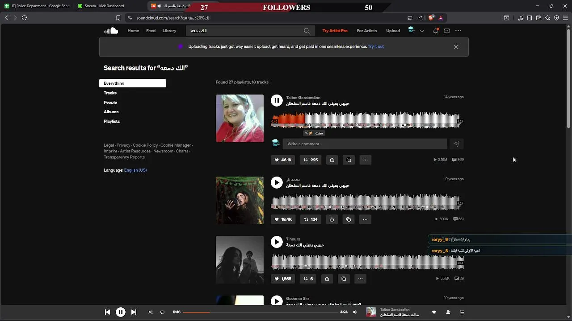Screen dimensions: 572x321
Task: Play the Gsooma Shr track
Action: [x=277, y=301]
